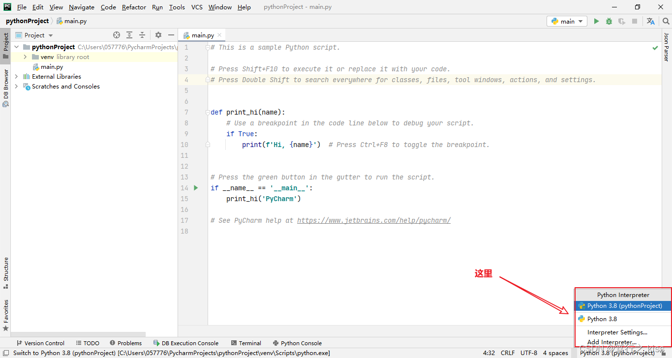This screenshot has width=672, height=358.
Task: Open the Navigate menu
Action: click(82, 7)
